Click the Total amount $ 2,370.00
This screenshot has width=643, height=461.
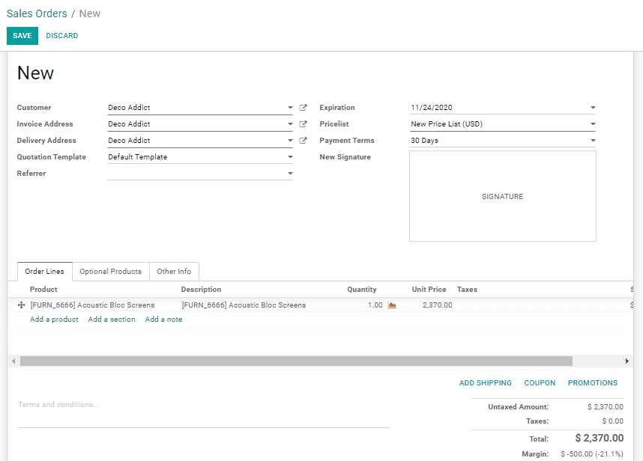click(x=599, y=438)
